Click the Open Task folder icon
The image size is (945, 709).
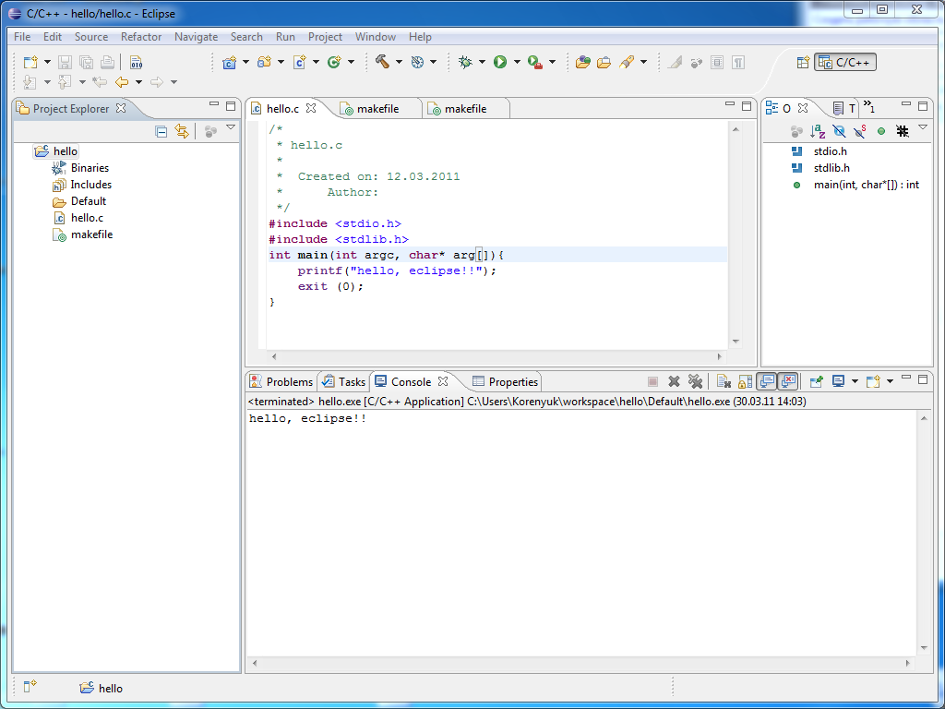click(604, 62)
